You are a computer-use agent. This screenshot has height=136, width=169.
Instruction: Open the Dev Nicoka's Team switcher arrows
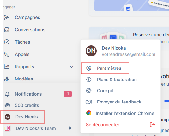coord(70,128)
